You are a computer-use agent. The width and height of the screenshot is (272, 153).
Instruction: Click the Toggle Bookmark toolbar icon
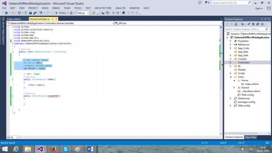click(x=124, y=13)
